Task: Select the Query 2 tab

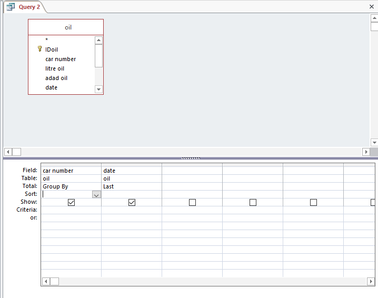Action: [x=29, y=7]
